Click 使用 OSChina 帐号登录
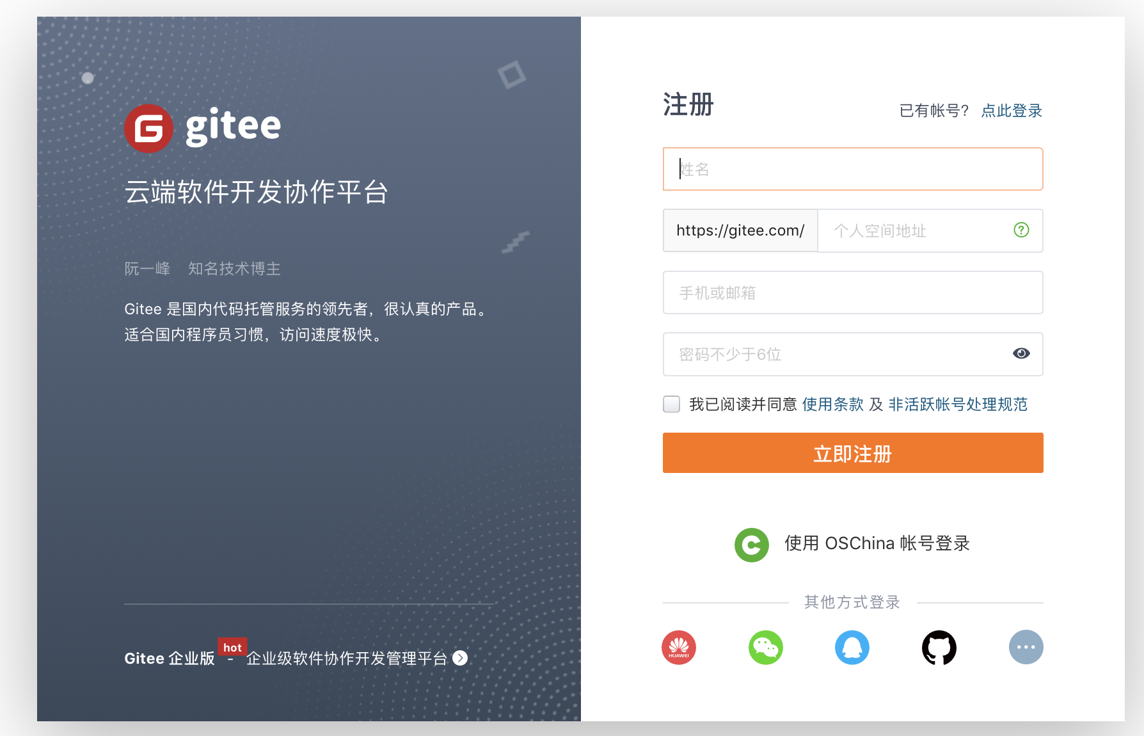Viewport: 1144px width, 736px height. [877, 543]
